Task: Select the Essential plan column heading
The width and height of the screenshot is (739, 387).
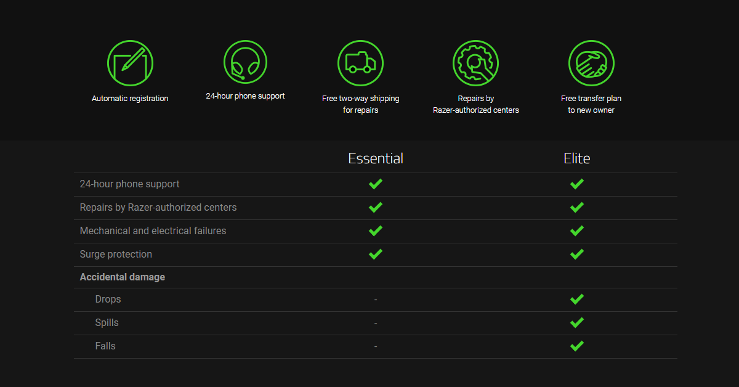Action: pyautogui.click(x=376, y=158)
